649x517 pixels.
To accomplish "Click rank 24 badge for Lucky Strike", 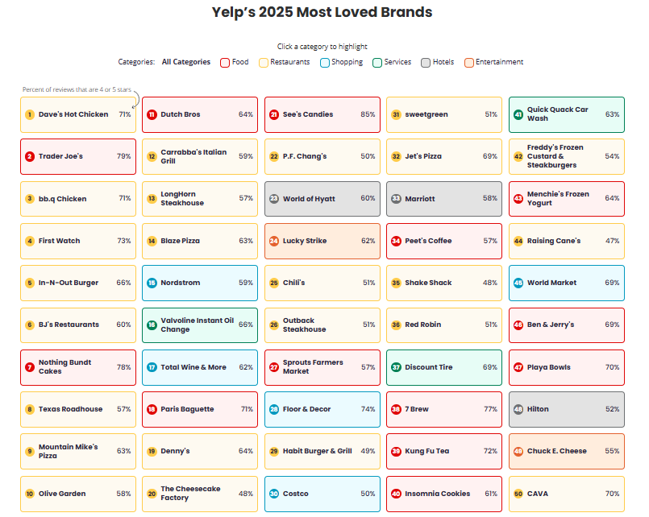I will point(274,241).
